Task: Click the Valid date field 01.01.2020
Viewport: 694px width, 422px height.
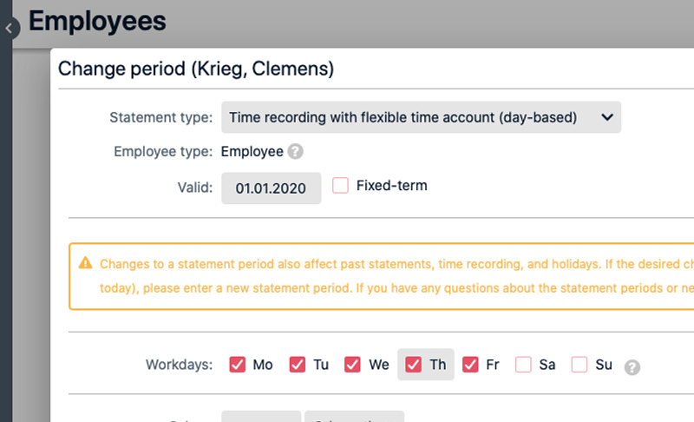Action: [271, 188]
